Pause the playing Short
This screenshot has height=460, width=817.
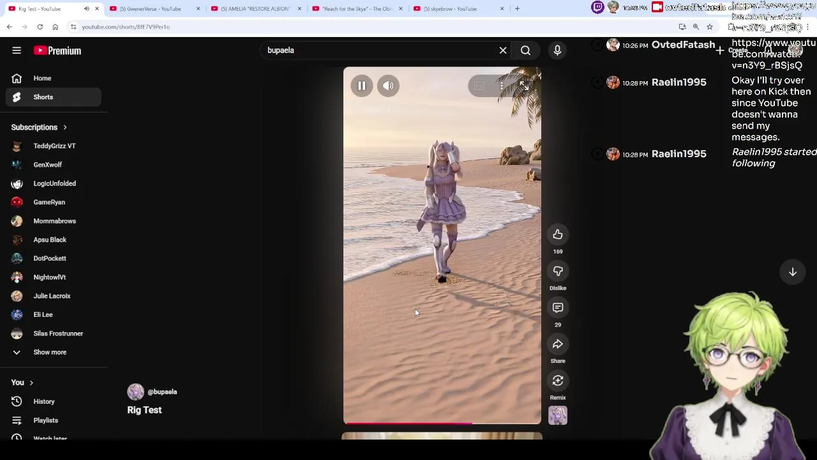tap(361, 86)
